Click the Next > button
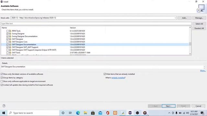This screenshot has width=207, height=116. click(169, 106)
